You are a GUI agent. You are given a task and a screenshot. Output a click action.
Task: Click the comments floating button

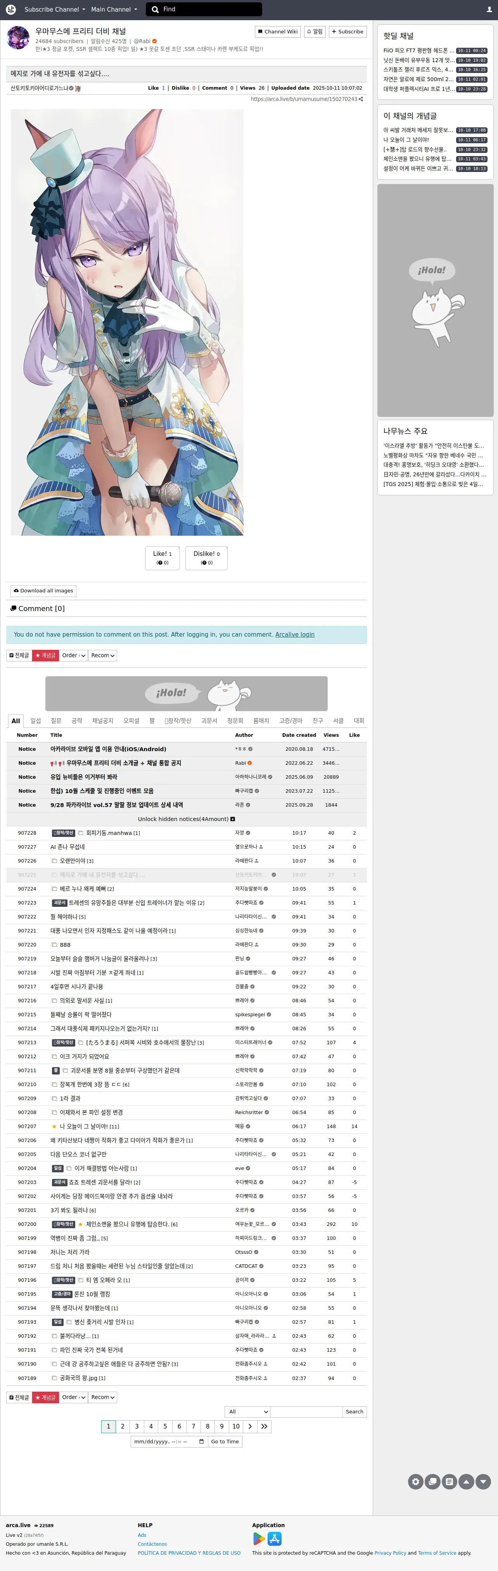[x=433, y=1481]
